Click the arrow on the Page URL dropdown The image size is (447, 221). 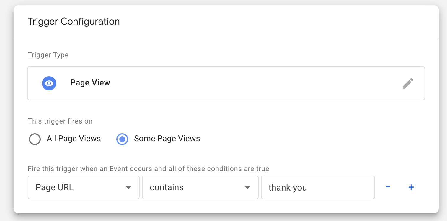128,188
